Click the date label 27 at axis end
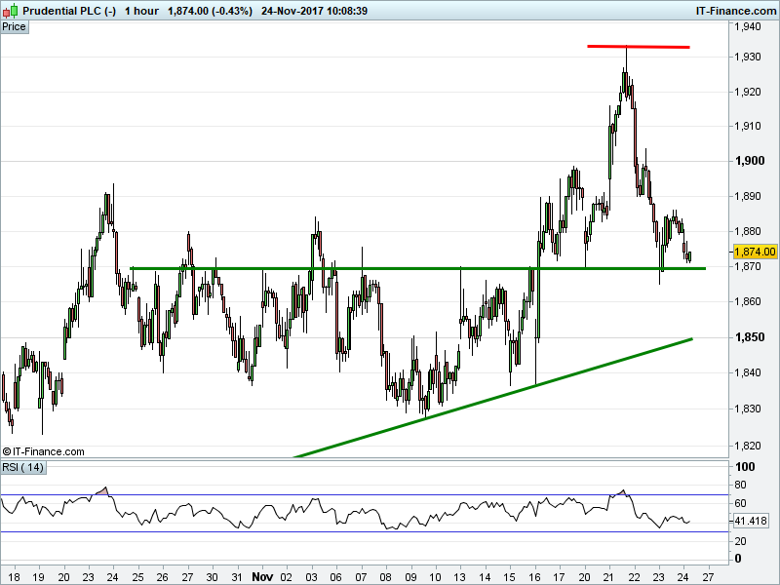 (708, 577)
